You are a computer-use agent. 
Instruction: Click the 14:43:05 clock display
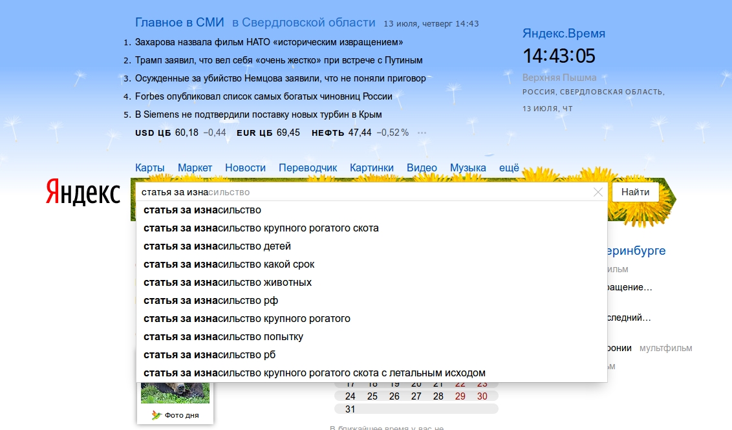[559, 56]
